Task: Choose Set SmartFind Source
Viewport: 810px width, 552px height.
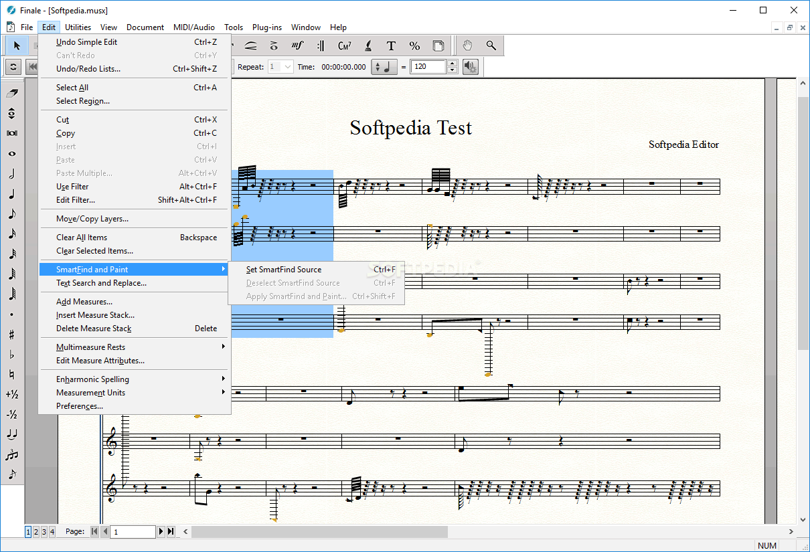Action: click(x=316, y=270)
